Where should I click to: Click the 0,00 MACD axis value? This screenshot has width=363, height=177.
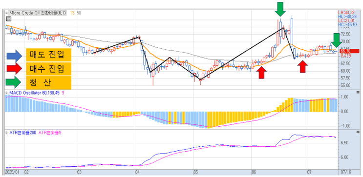[345, 111]
